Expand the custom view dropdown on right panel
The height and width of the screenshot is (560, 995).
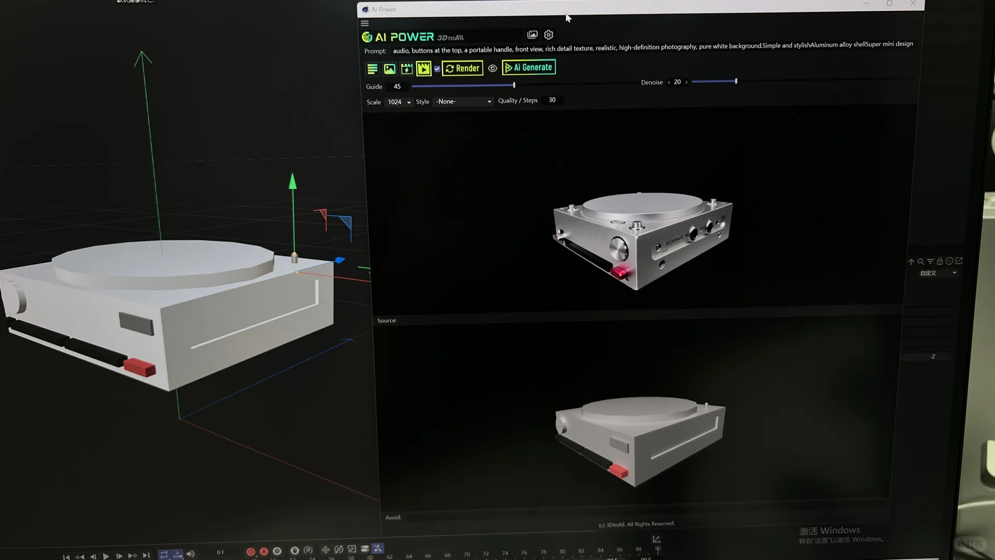tap(938, 273)
